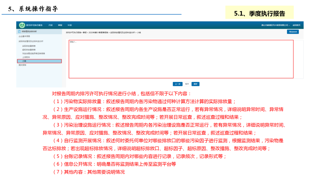The height and width of the screenshot is (180, 320).
Task: Click the 上一步 previous step button
Action: click(177, 84)
